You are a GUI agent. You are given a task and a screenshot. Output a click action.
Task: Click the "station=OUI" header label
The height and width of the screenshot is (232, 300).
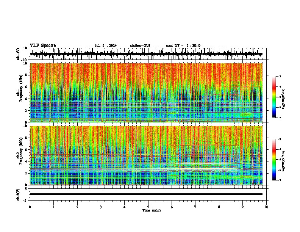coord(140,45)
